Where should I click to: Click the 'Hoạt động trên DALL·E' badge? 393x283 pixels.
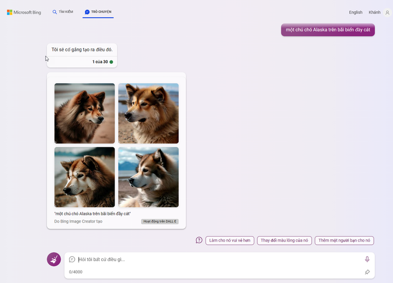point(160,221)
